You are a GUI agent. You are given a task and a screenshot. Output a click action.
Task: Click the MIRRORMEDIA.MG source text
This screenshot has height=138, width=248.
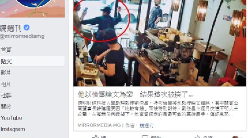click(x=99, y=125)
